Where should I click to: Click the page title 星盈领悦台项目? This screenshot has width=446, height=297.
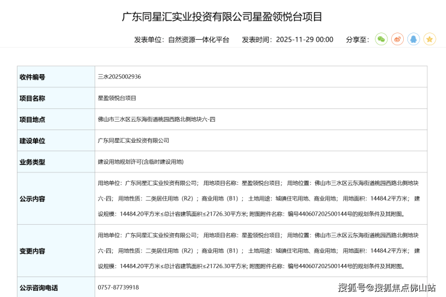coord(222,16)
